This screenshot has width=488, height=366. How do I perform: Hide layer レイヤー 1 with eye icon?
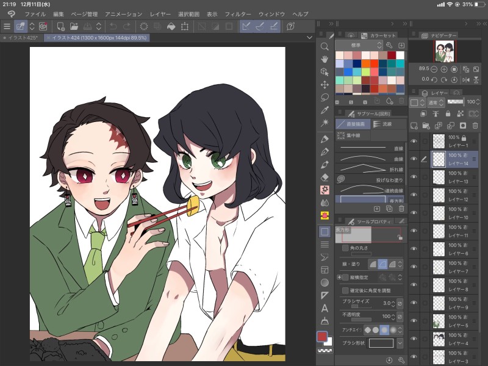tap(414, 141)
